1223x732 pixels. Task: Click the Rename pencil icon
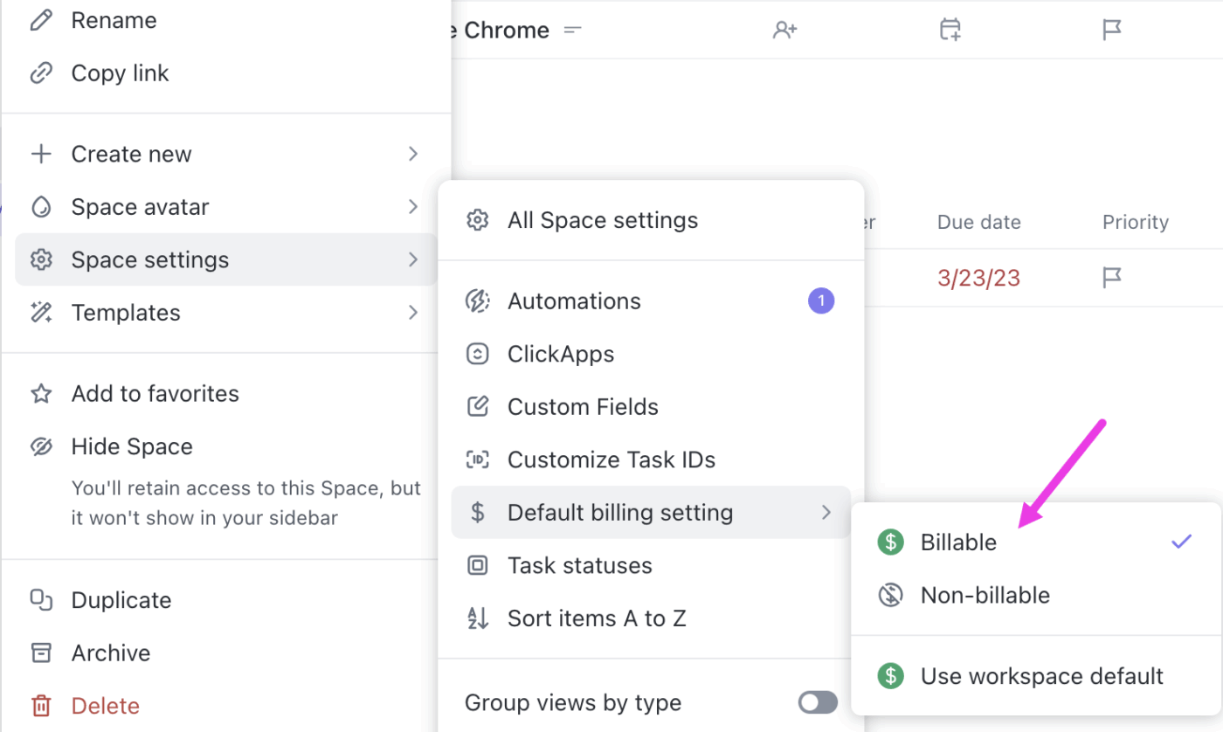(42, 19)
